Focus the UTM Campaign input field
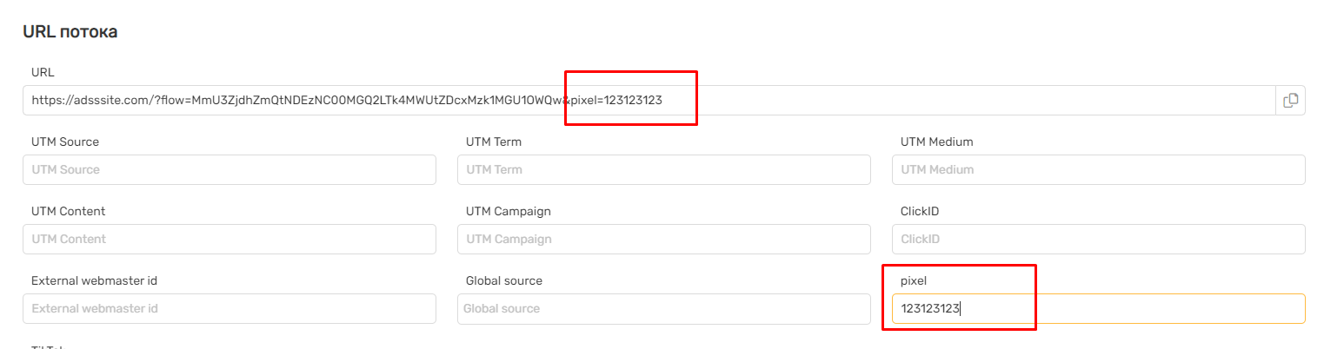Screen dimensions: 1324x349 coord(663,240)
